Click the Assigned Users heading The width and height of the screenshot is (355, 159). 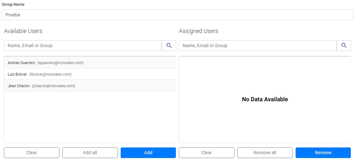click(199, 31)
